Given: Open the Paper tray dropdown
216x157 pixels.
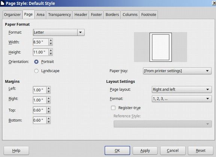Looking at the screenshot, I should [x=177, y=71].
